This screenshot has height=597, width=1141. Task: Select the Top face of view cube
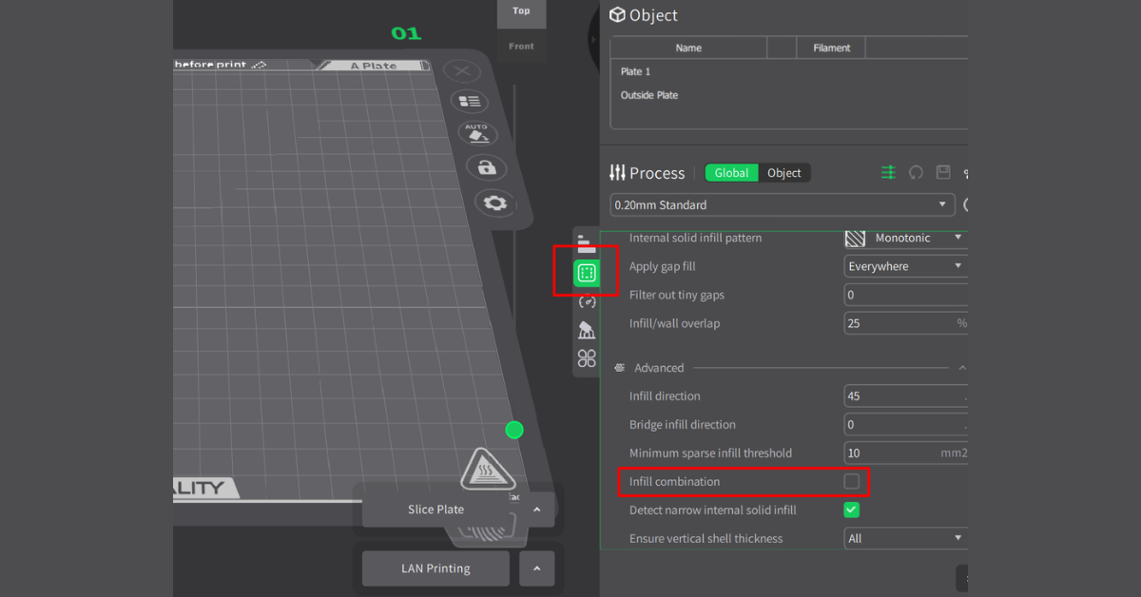[x=521, y=11]
